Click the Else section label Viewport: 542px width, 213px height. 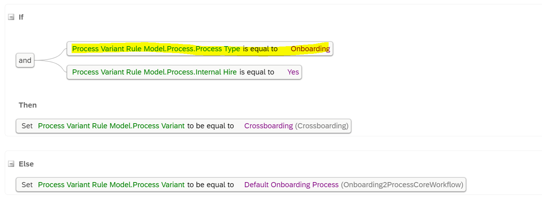26,164
